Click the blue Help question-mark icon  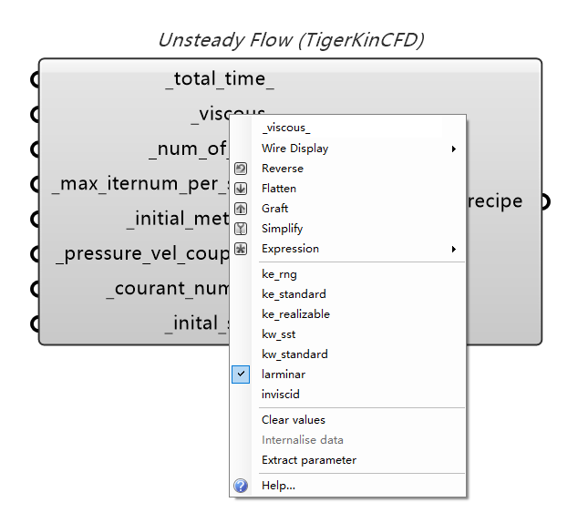241,486
